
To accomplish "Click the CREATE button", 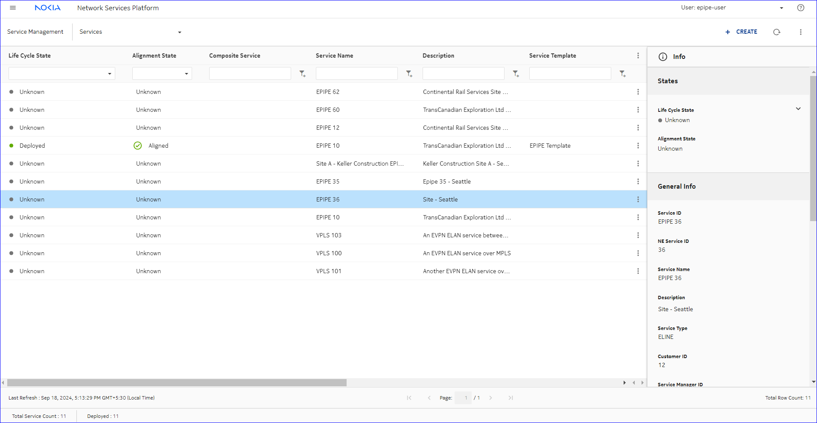I will coord(741,32).
